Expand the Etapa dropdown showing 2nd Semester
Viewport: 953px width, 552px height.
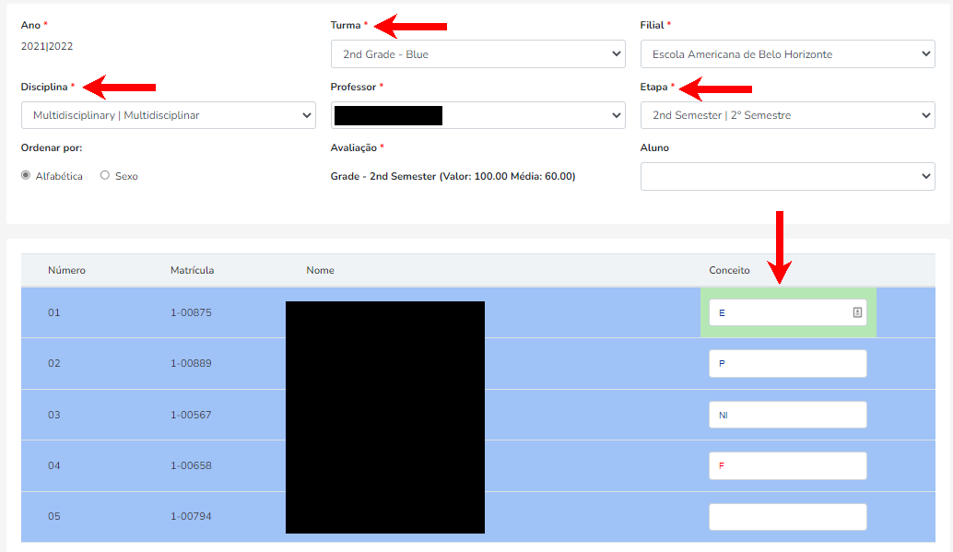787,115
